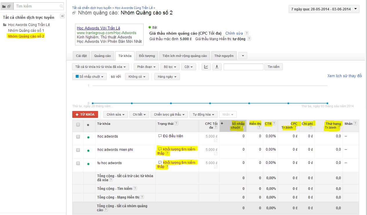Check the box for tu hoc adwords
Viewport: 367px width, 215px height.
pyautogui.click(x=78, y=163)
